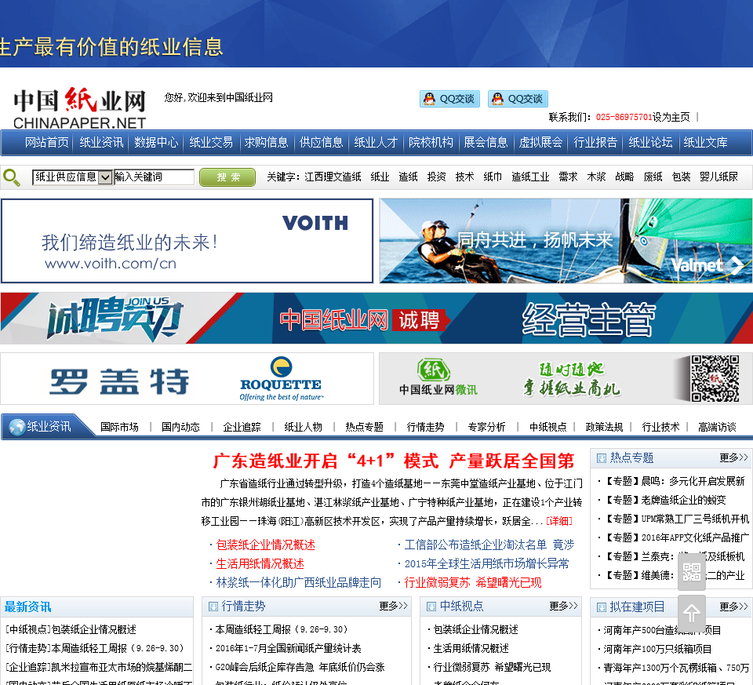Open 纸业论坛 in the navigation bar
Viewport: 753px width, 685px height.
[650, 143]
